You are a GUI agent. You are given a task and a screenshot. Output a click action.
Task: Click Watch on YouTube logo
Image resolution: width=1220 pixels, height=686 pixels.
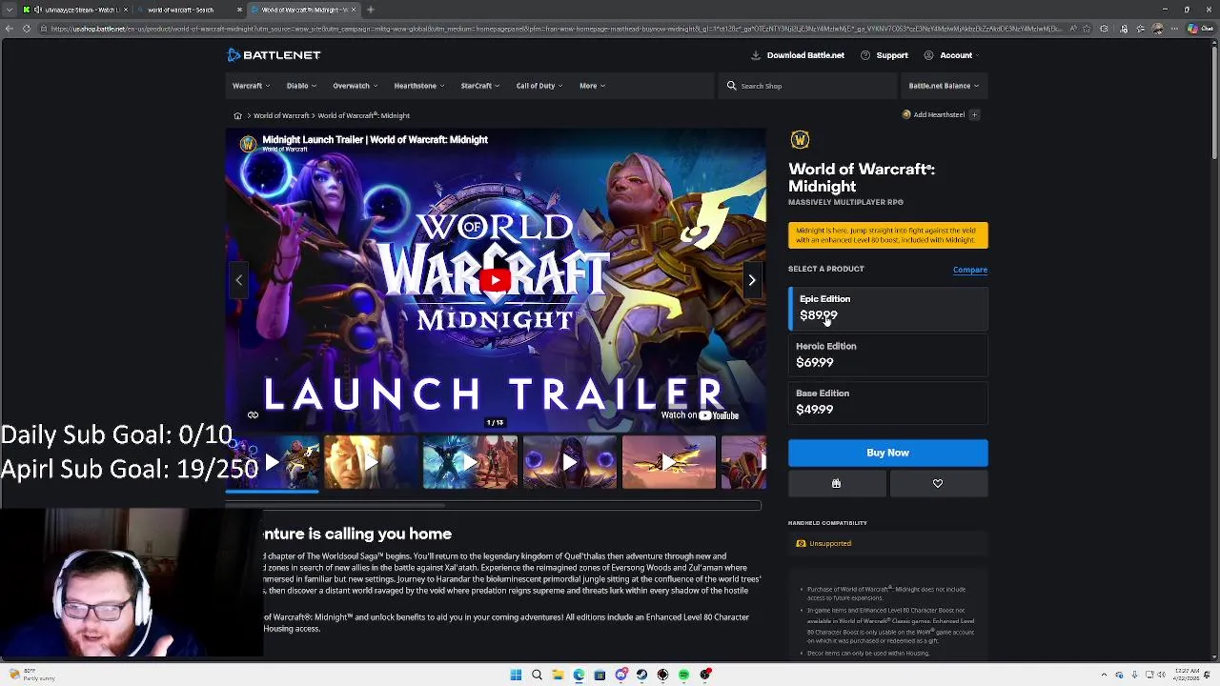click(x=700, y=415)
